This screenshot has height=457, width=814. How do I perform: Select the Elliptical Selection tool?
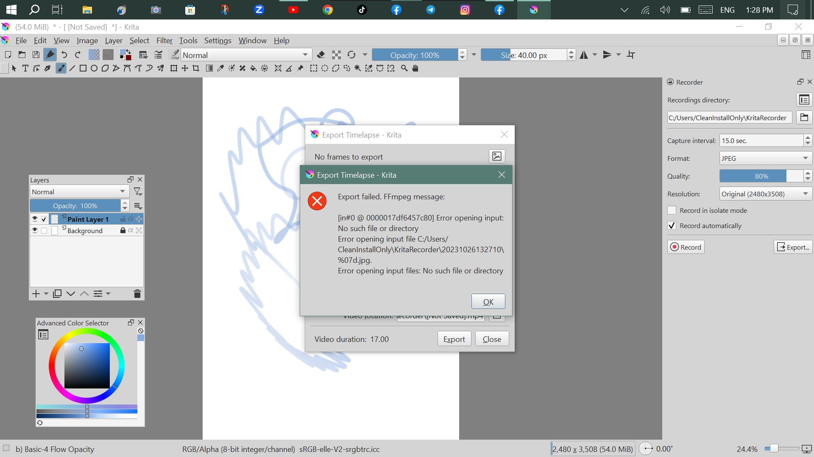click(x=325, y=68)
